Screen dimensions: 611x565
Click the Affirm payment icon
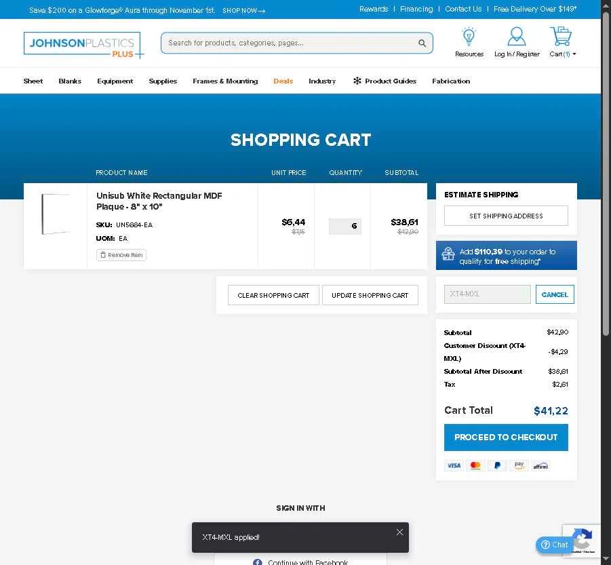[540, 465]
